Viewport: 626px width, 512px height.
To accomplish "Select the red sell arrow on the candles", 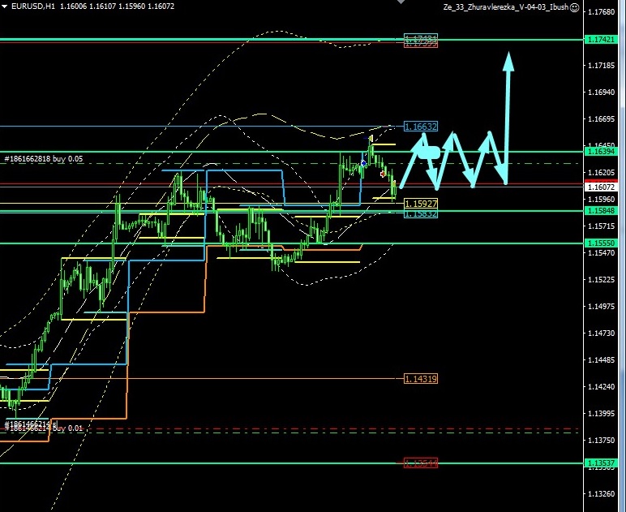I will pos(383,174).
